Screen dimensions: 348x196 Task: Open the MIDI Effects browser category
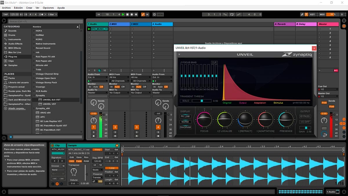tap(14, 48)
